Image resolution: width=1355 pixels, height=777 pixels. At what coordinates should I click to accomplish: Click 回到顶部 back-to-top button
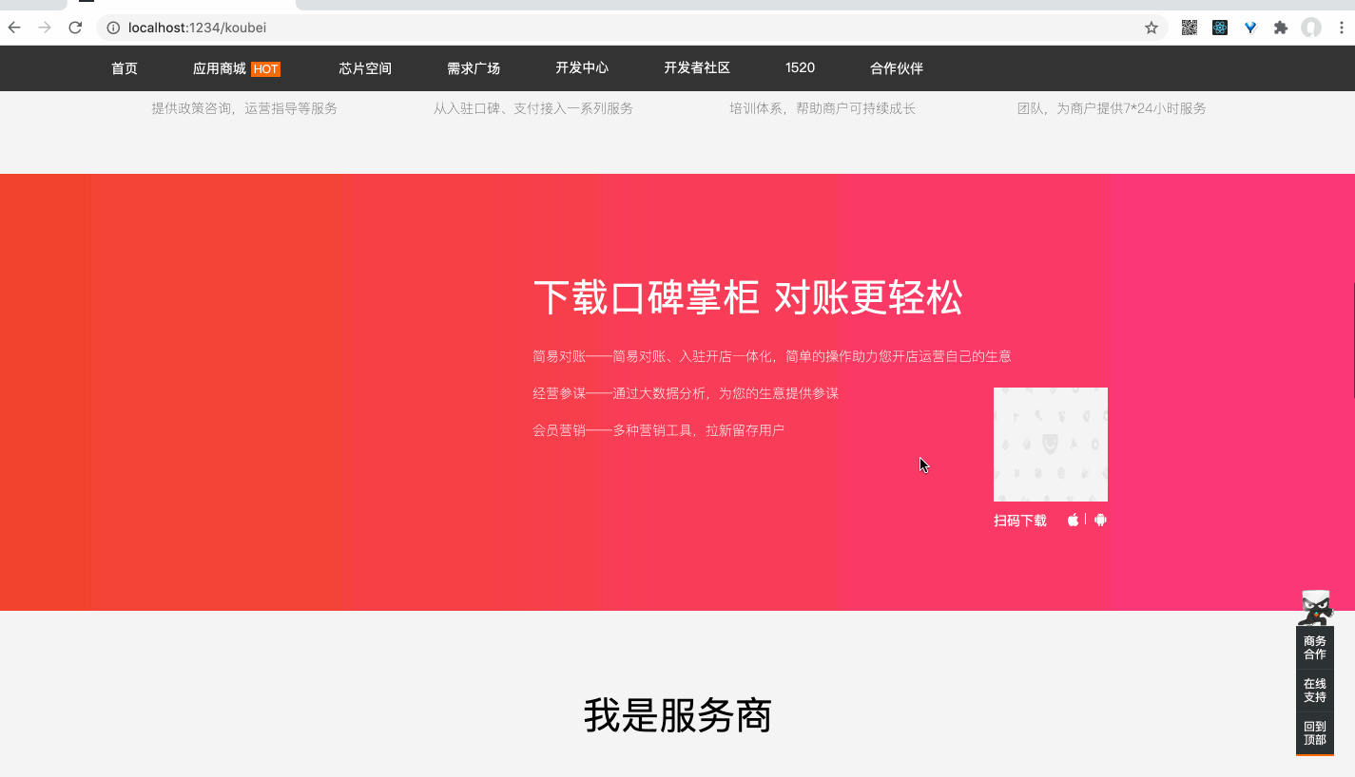click(x=1315, y=733)
